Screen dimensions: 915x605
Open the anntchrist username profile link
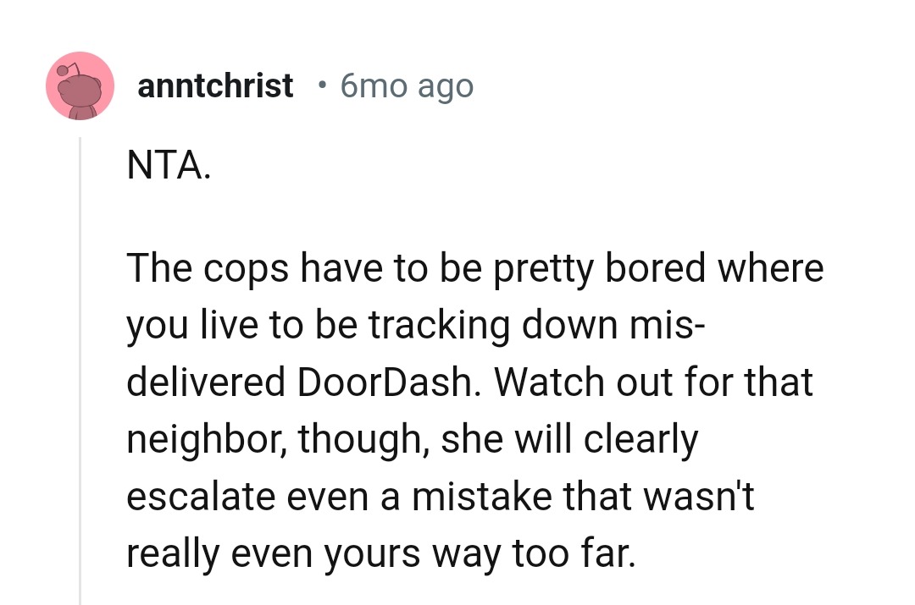[x=215, y=85]
